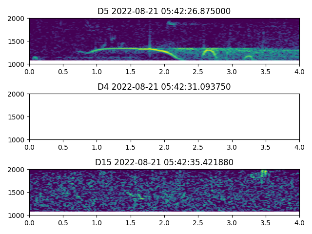The height and width of the screenshot is (234, 312).
Task: Click the bright blob at bottom-left of D5
Action: (35, 58)
